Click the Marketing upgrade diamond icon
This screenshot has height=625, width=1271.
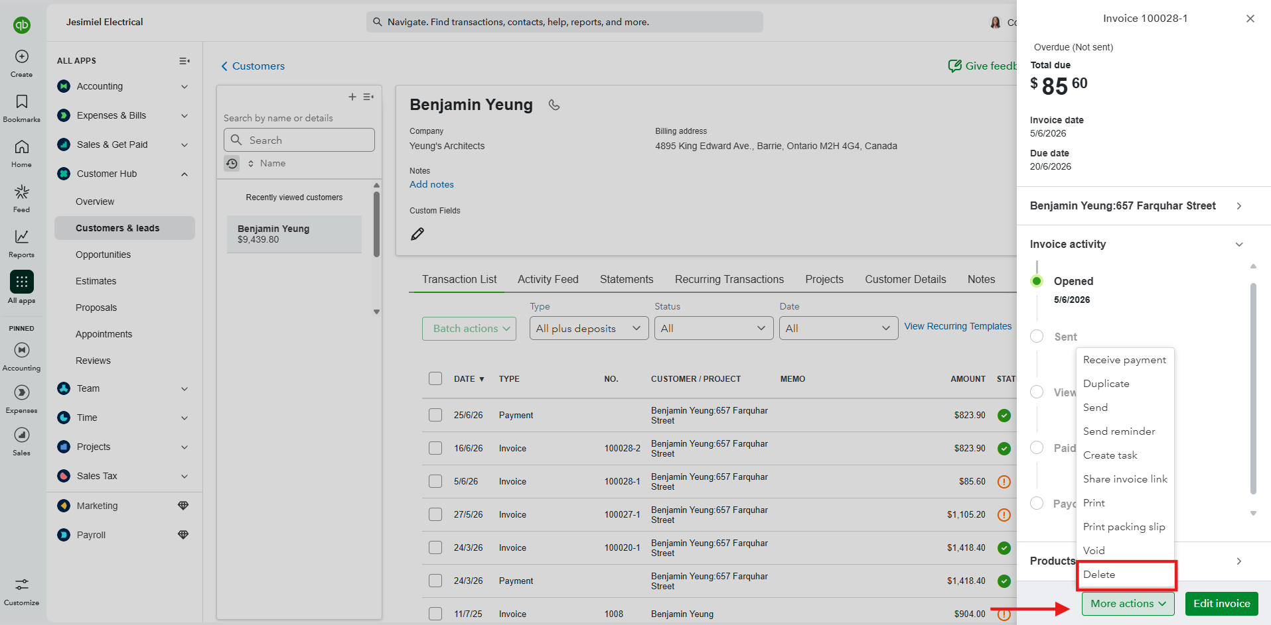pyautogui.click(x=183, y=506)
